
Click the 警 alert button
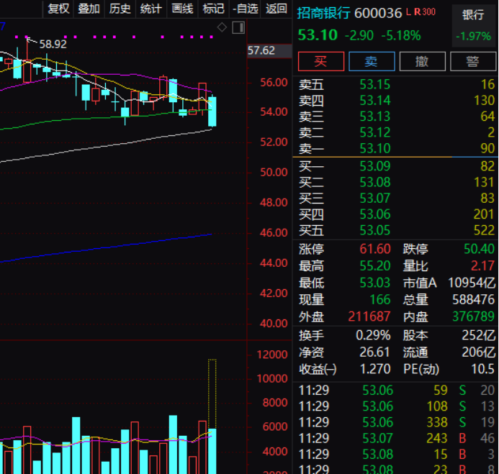click(472, 61)
